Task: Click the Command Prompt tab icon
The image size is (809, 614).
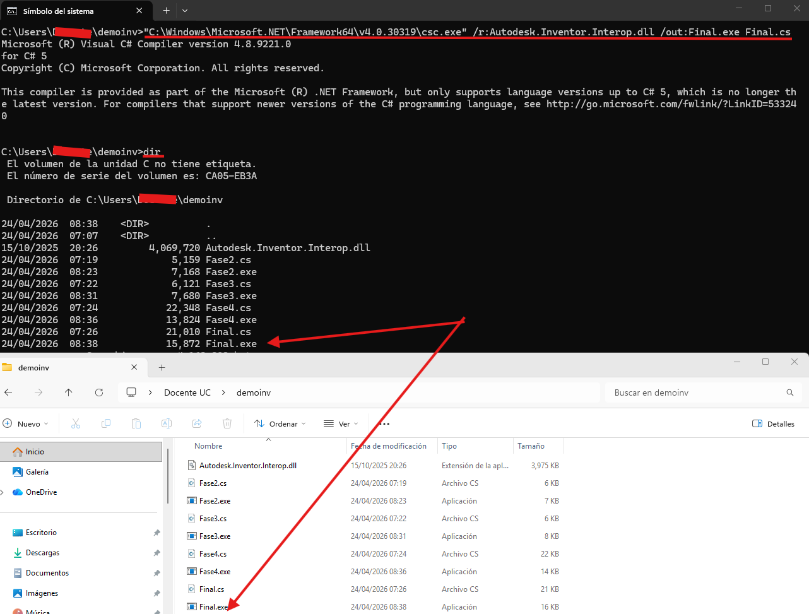Action: click(x=11, y=11)
